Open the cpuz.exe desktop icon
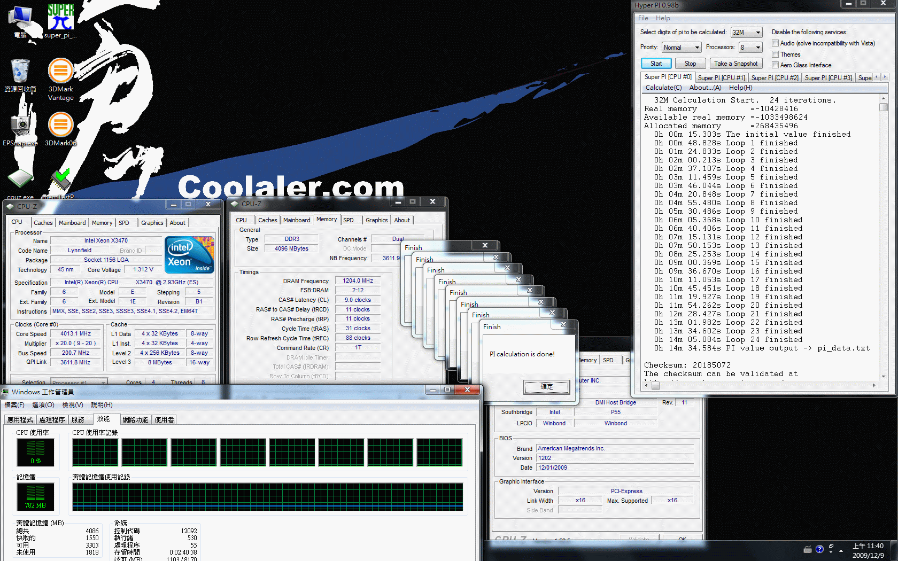 pos(20,184)
